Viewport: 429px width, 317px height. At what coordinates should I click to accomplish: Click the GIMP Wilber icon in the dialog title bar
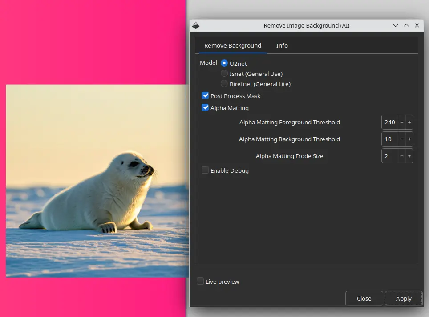click(x=196, y=25)
